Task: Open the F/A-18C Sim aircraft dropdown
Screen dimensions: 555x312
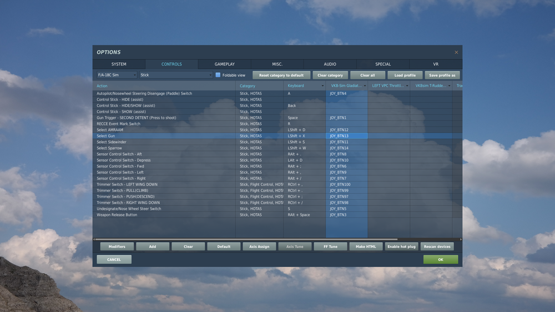Action: 117,75
